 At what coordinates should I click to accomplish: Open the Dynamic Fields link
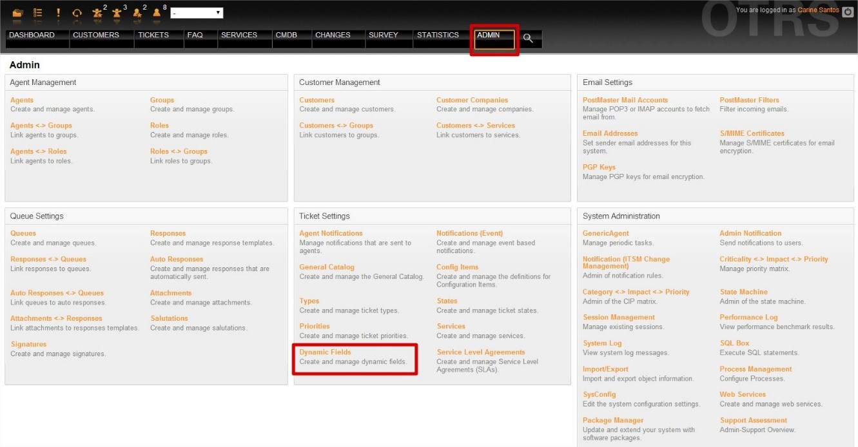[325, 352]
